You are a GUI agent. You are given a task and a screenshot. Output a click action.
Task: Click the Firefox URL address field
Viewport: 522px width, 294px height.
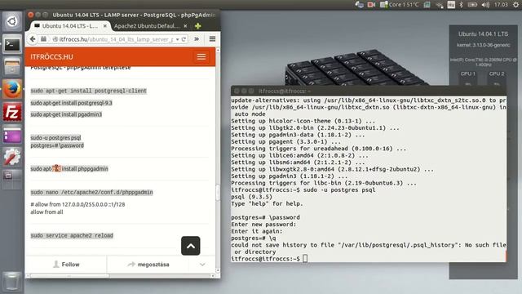coord(115,39)
